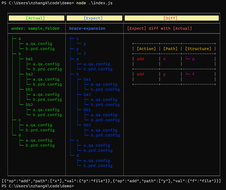Select folder 'ba1' in the Actual tree
Image resolution: width=226 pixels, height=190 pixels.
29,59
